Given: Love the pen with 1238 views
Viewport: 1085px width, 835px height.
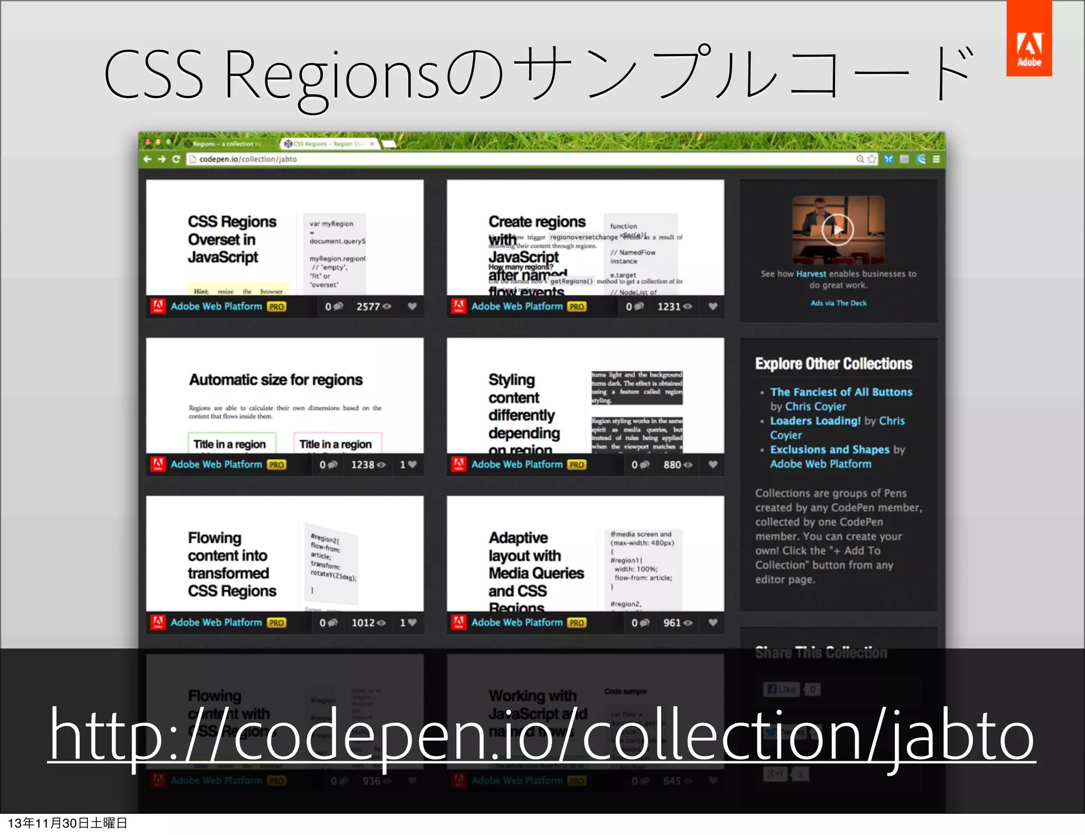Looking at the screenshot, I should coord(408,465).
